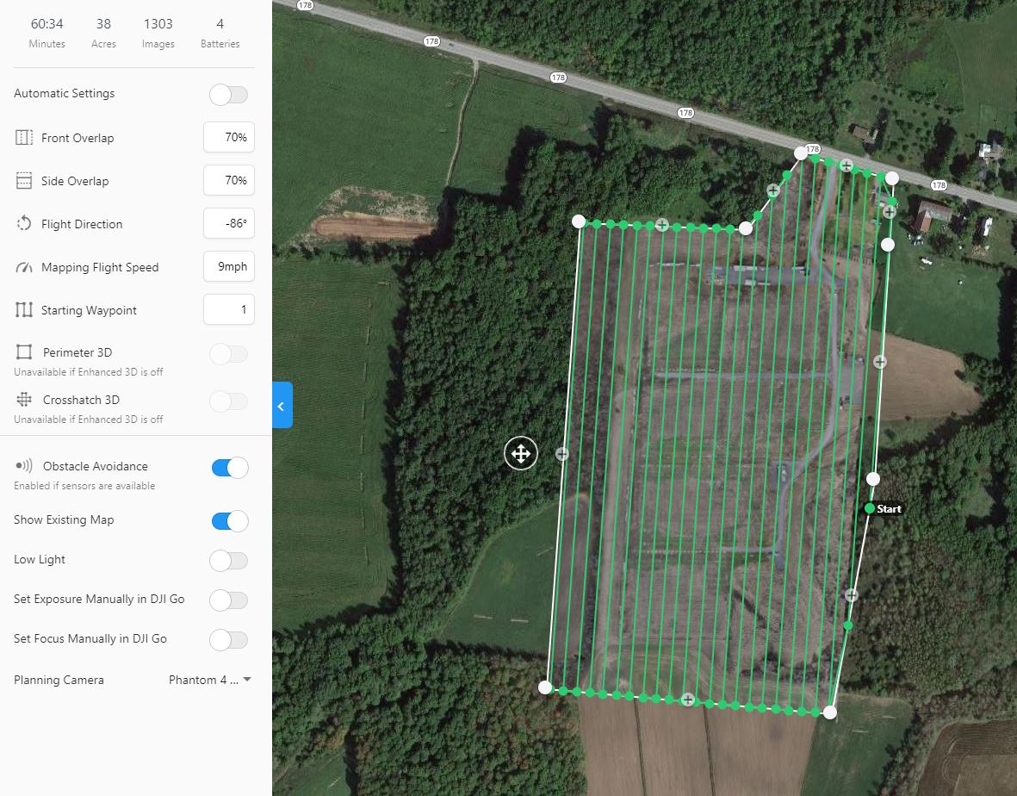Viewport: 1017px width, 796px height.
Task: Add a vertex on the left boundary edge
Action: [562, 454]
